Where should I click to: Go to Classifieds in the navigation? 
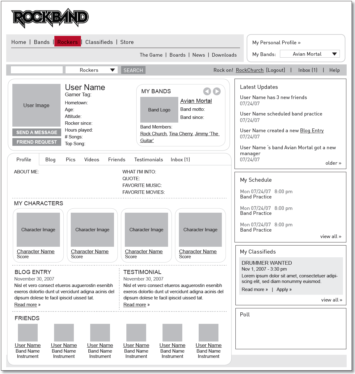pos(99,42)
